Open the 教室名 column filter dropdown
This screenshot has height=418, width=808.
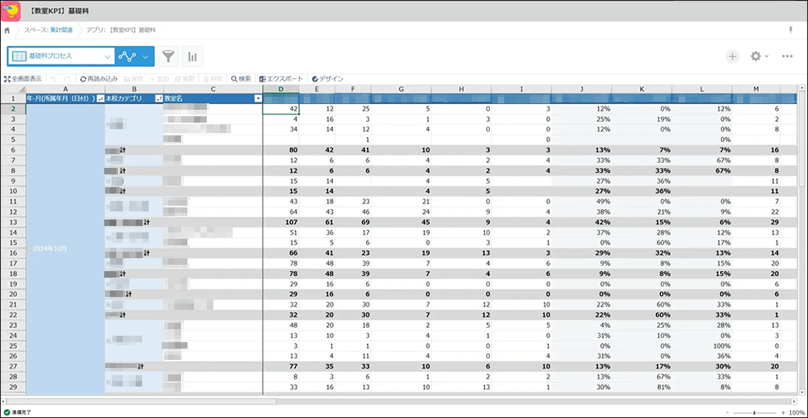[x=258, y=98]
